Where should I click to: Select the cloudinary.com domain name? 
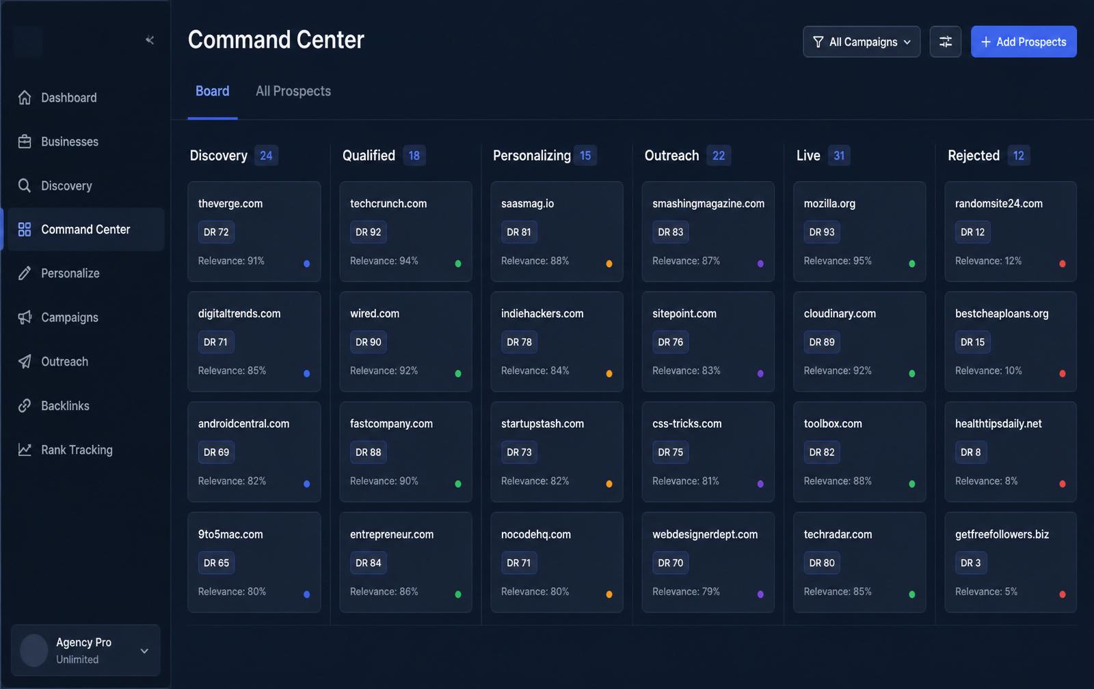[840, 314]
